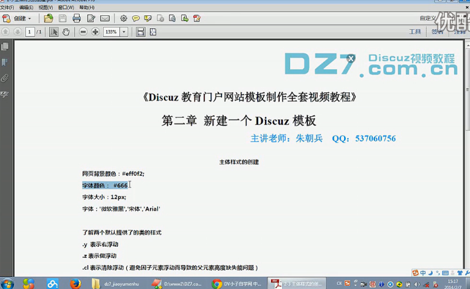Open the 视图(V) menu
The image size is (470, 289).
coord(45,7)
